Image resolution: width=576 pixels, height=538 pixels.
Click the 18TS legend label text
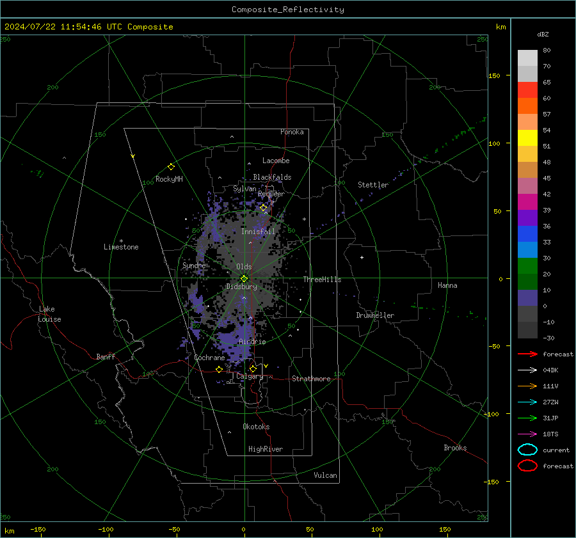click(x=550, y=434)
